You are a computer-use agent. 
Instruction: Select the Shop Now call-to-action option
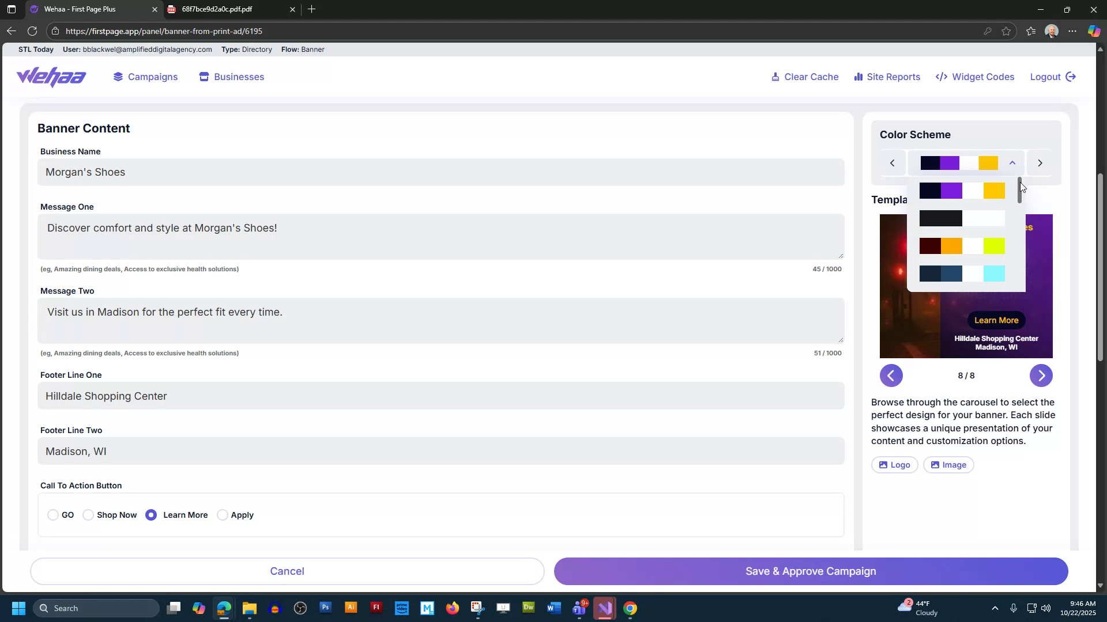(88, 515)
